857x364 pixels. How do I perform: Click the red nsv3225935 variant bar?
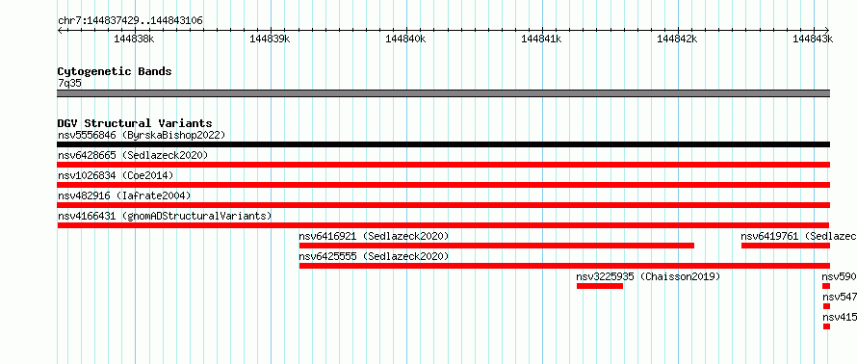click(x=600, y=286)
